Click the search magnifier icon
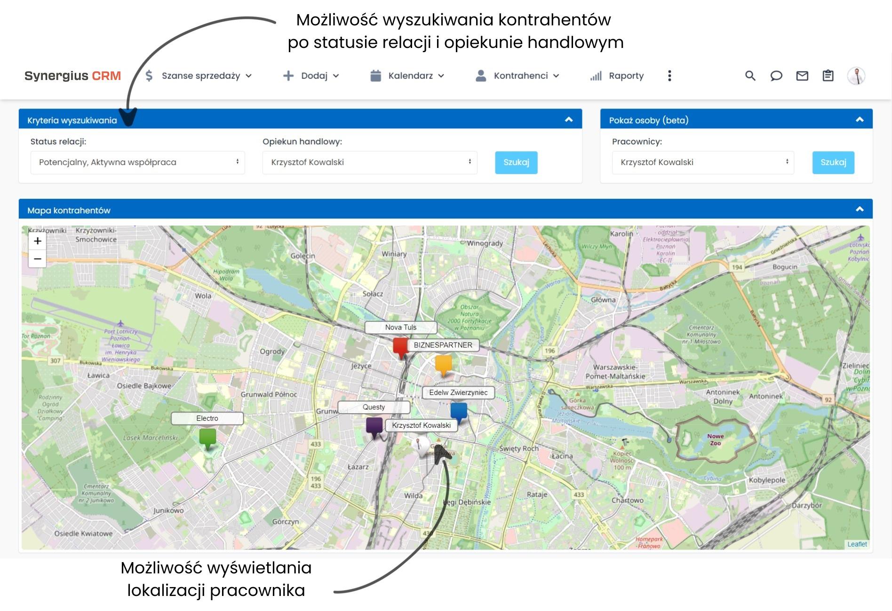This screenshot has width=892, height=611. (750, 75)
